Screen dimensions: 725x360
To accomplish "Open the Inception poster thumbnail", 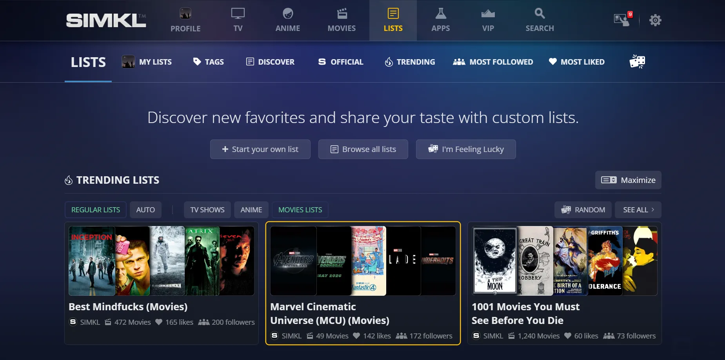I will pos(92,261).
